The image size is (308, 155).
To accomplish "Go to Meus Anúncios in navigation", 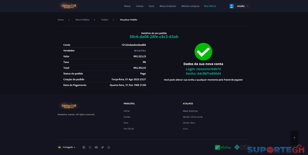I will [x=168, y=6].
